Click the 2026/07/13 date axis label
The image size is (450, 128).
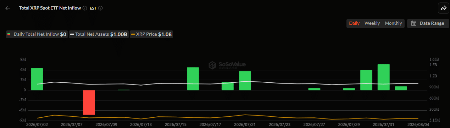pyautogui.click(x=141, y=124)
